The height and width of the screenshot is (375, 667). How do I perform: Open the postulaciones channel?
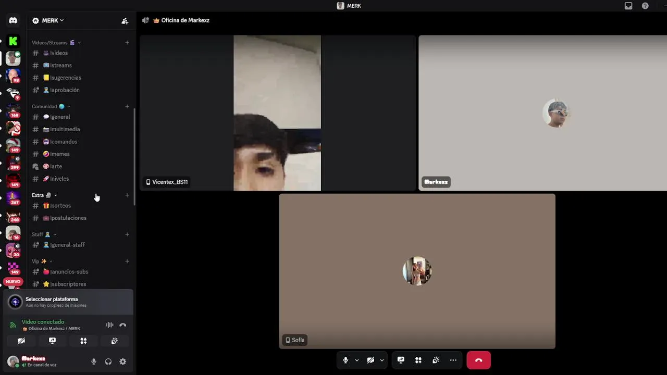pos(81,218)
